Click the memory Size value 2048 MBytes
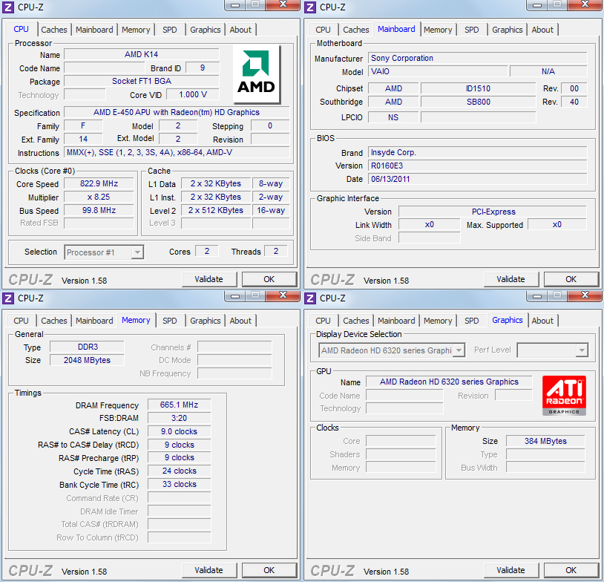 pos(87,360)
